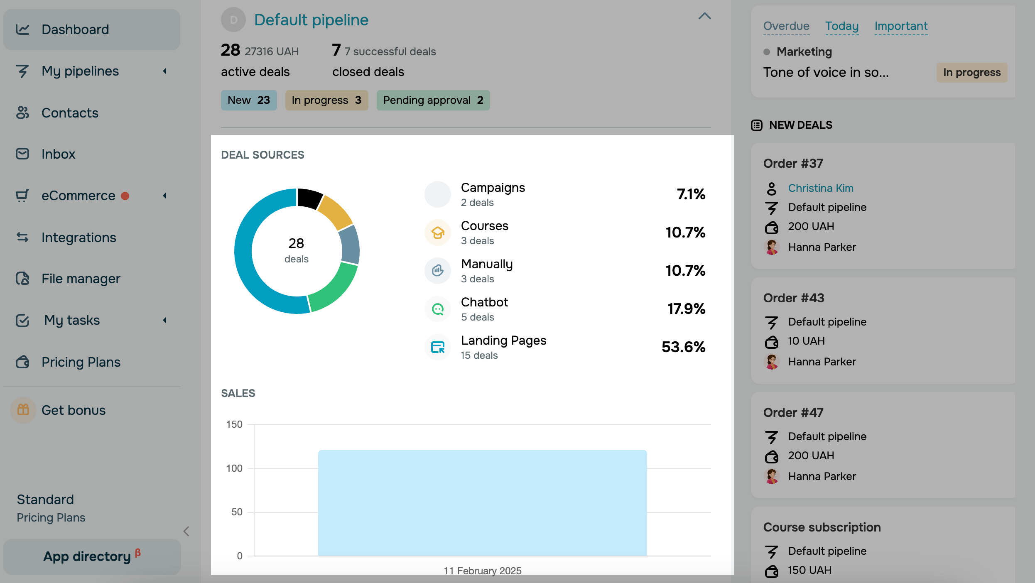Open the App directory button
Screen dimensions: 1035x583
[92, 556]
